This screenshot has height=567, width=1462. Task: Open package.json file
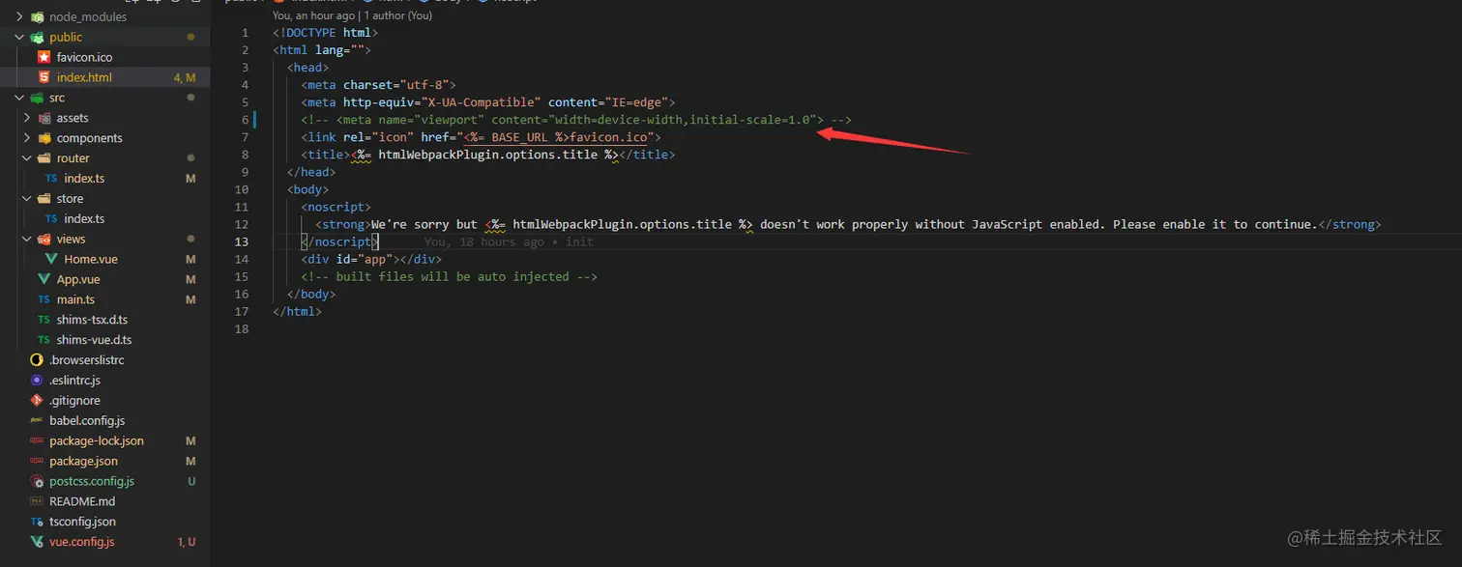[x=84, y=462]
